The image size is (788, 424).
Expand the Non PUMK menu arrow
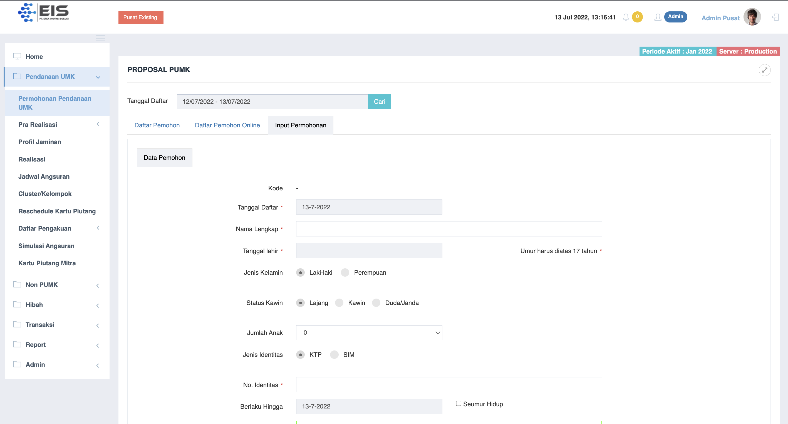tap(98, 286)
